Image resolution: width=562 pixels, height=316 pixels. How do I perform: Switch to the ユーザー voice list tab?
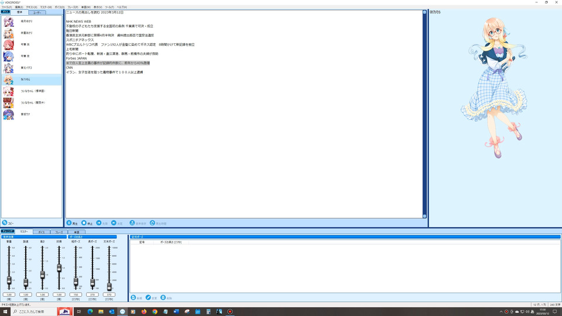point(37,12)
